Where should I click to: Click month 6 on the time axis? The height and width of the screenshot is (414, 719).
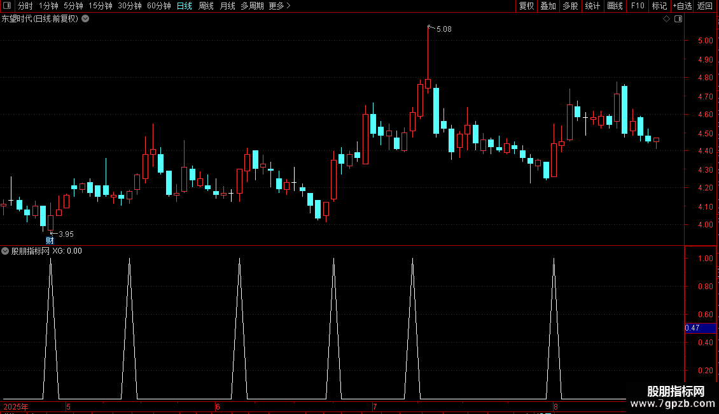(218, 406)
